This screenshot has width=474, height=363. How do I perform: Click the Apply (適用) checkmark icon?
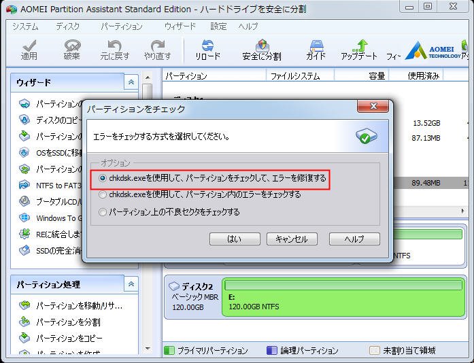[29, 46]
